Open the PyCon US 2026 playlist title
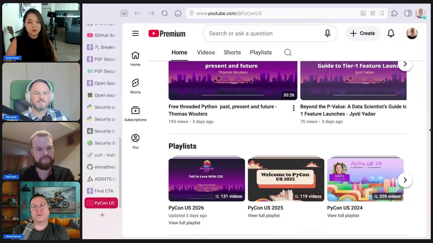 pos(186,208)
